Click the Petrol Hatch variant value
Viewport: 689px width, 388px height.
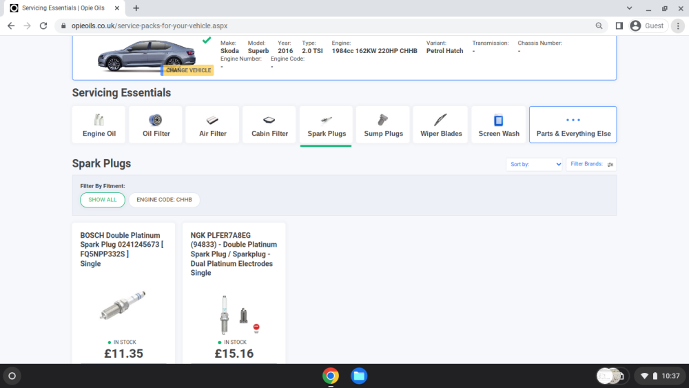tap(444, 51)
